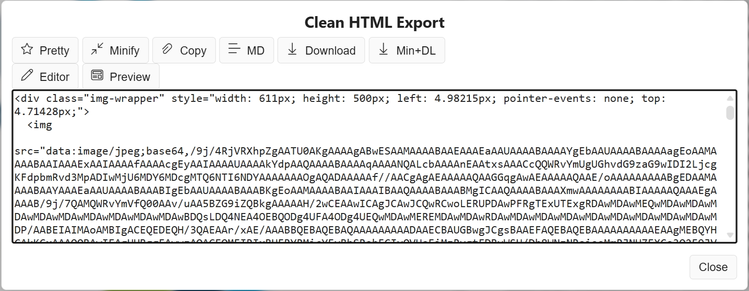Select the Download text label

pos(330,51)
